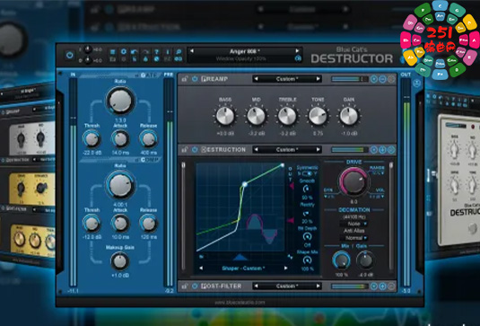Click the Gate Thresh knob
This screenshot has width=480, height=326.
click(92, 139)
